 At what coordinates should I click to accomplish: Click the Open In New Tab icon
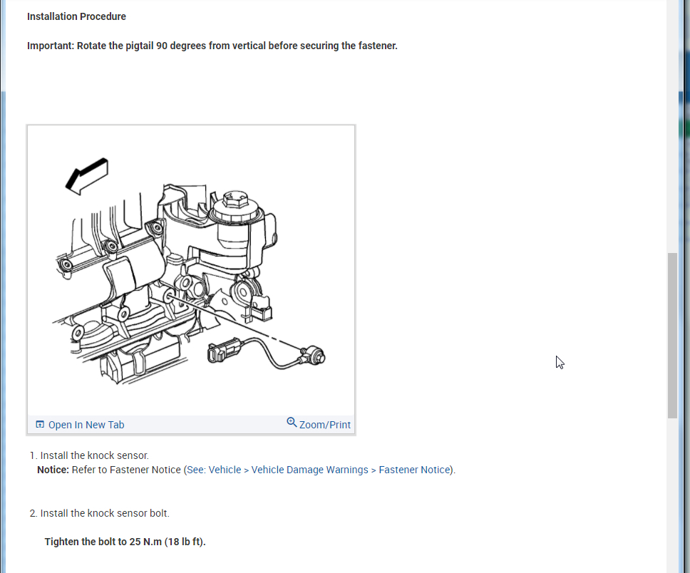[x=40, y=424]
